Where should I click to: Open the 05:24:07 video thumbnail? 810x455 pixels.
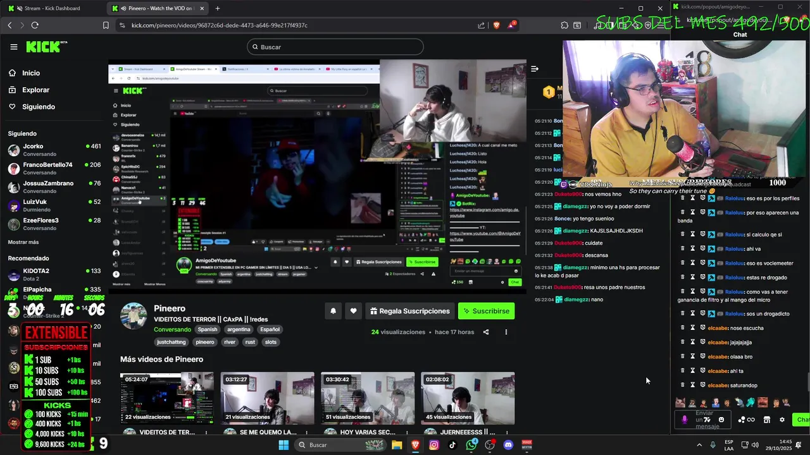pos(167,398)
